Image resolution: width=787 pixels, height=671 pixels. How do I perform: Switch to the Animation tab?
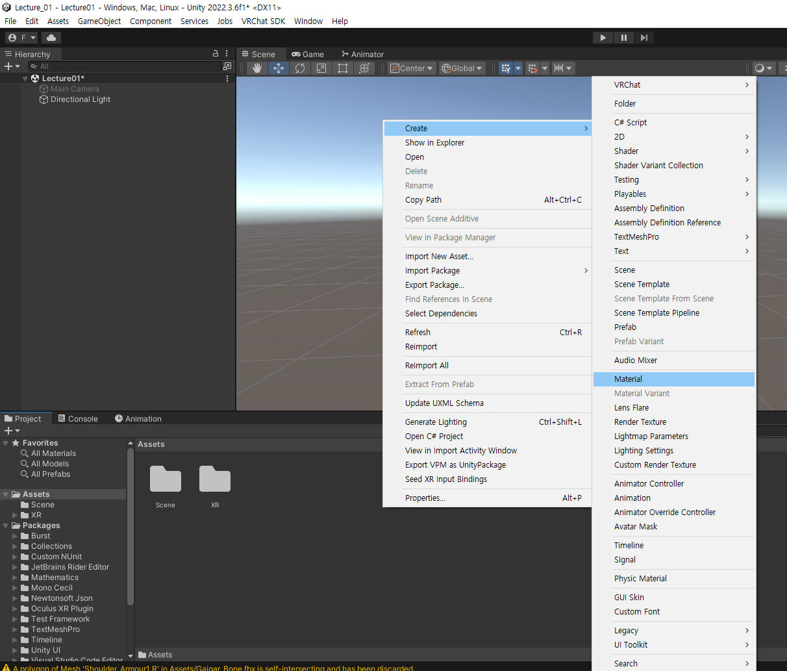(x=138, y=419)
